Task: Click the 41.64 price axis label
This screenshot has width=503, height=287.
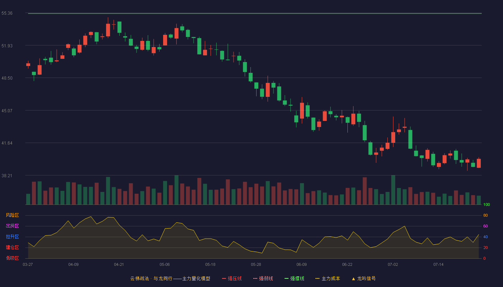Action: tap(7, 143)
